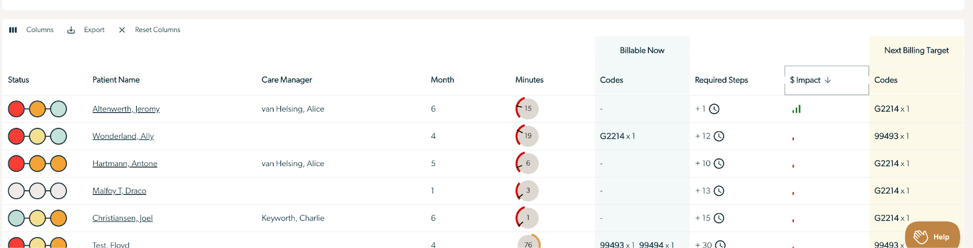Click the waving hand Help icon
The height and width of the screenshot is (248, 973).
click(921, 236)
